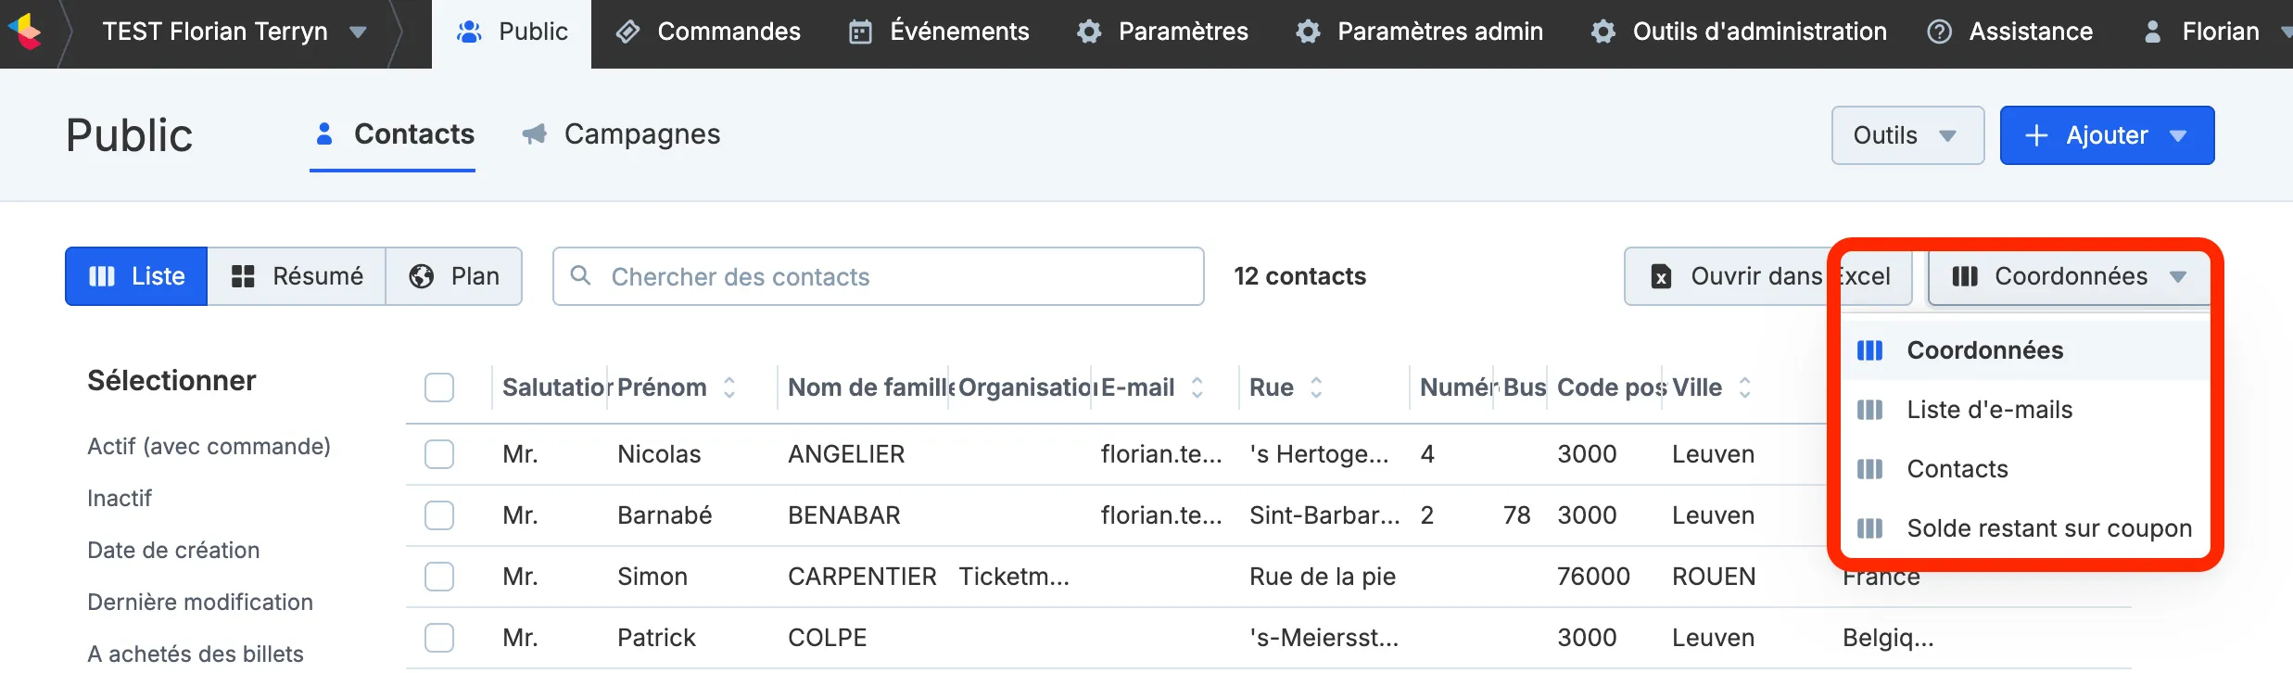Toggle the select-all checkbox in table header
This screenshot has height=673, width=2293.
pyautogui.click(x=439, y=387)
